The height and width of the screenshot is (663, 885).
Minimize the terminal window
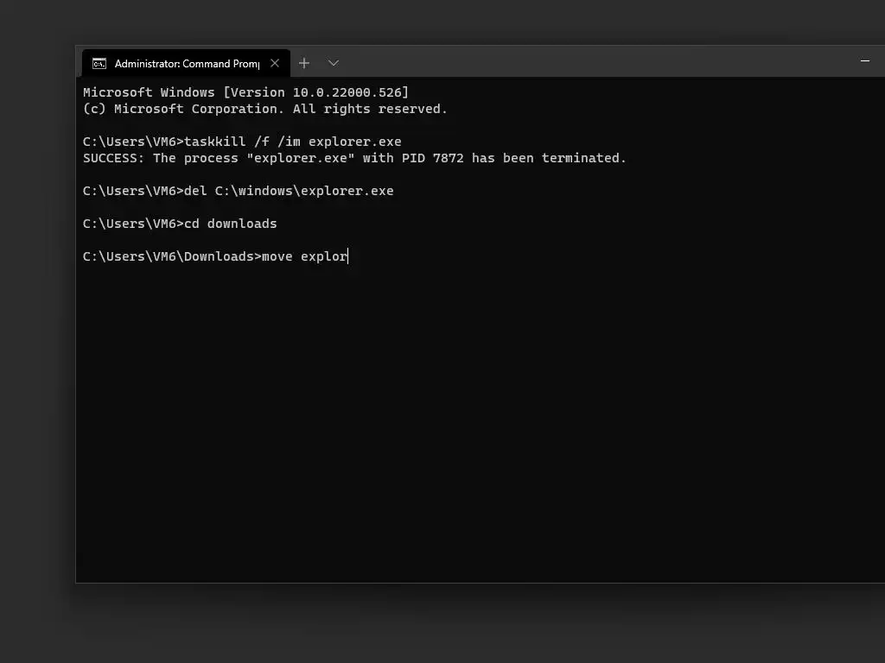[865, 61]
